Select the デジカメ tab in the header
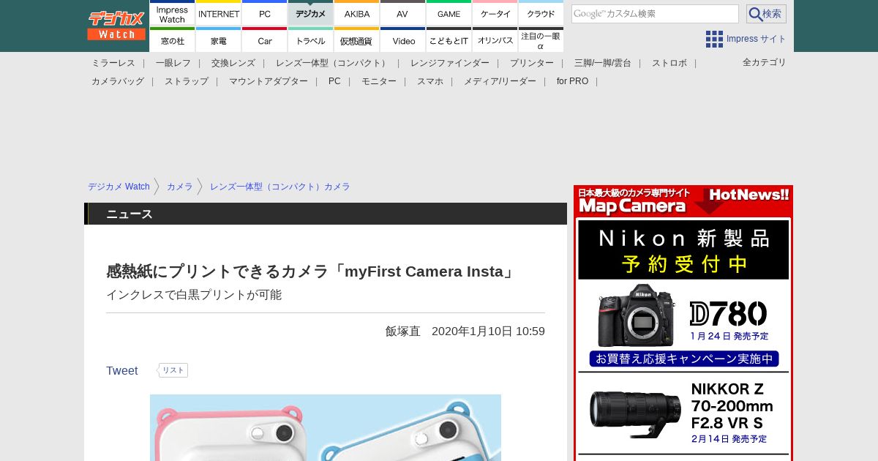 [311, 12]
